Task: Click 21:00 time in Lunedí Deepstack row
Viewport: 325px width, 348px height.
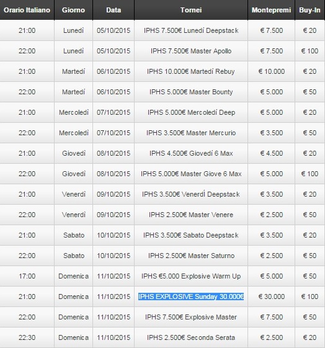Action: pyautogui.click(x=27, y=30)
